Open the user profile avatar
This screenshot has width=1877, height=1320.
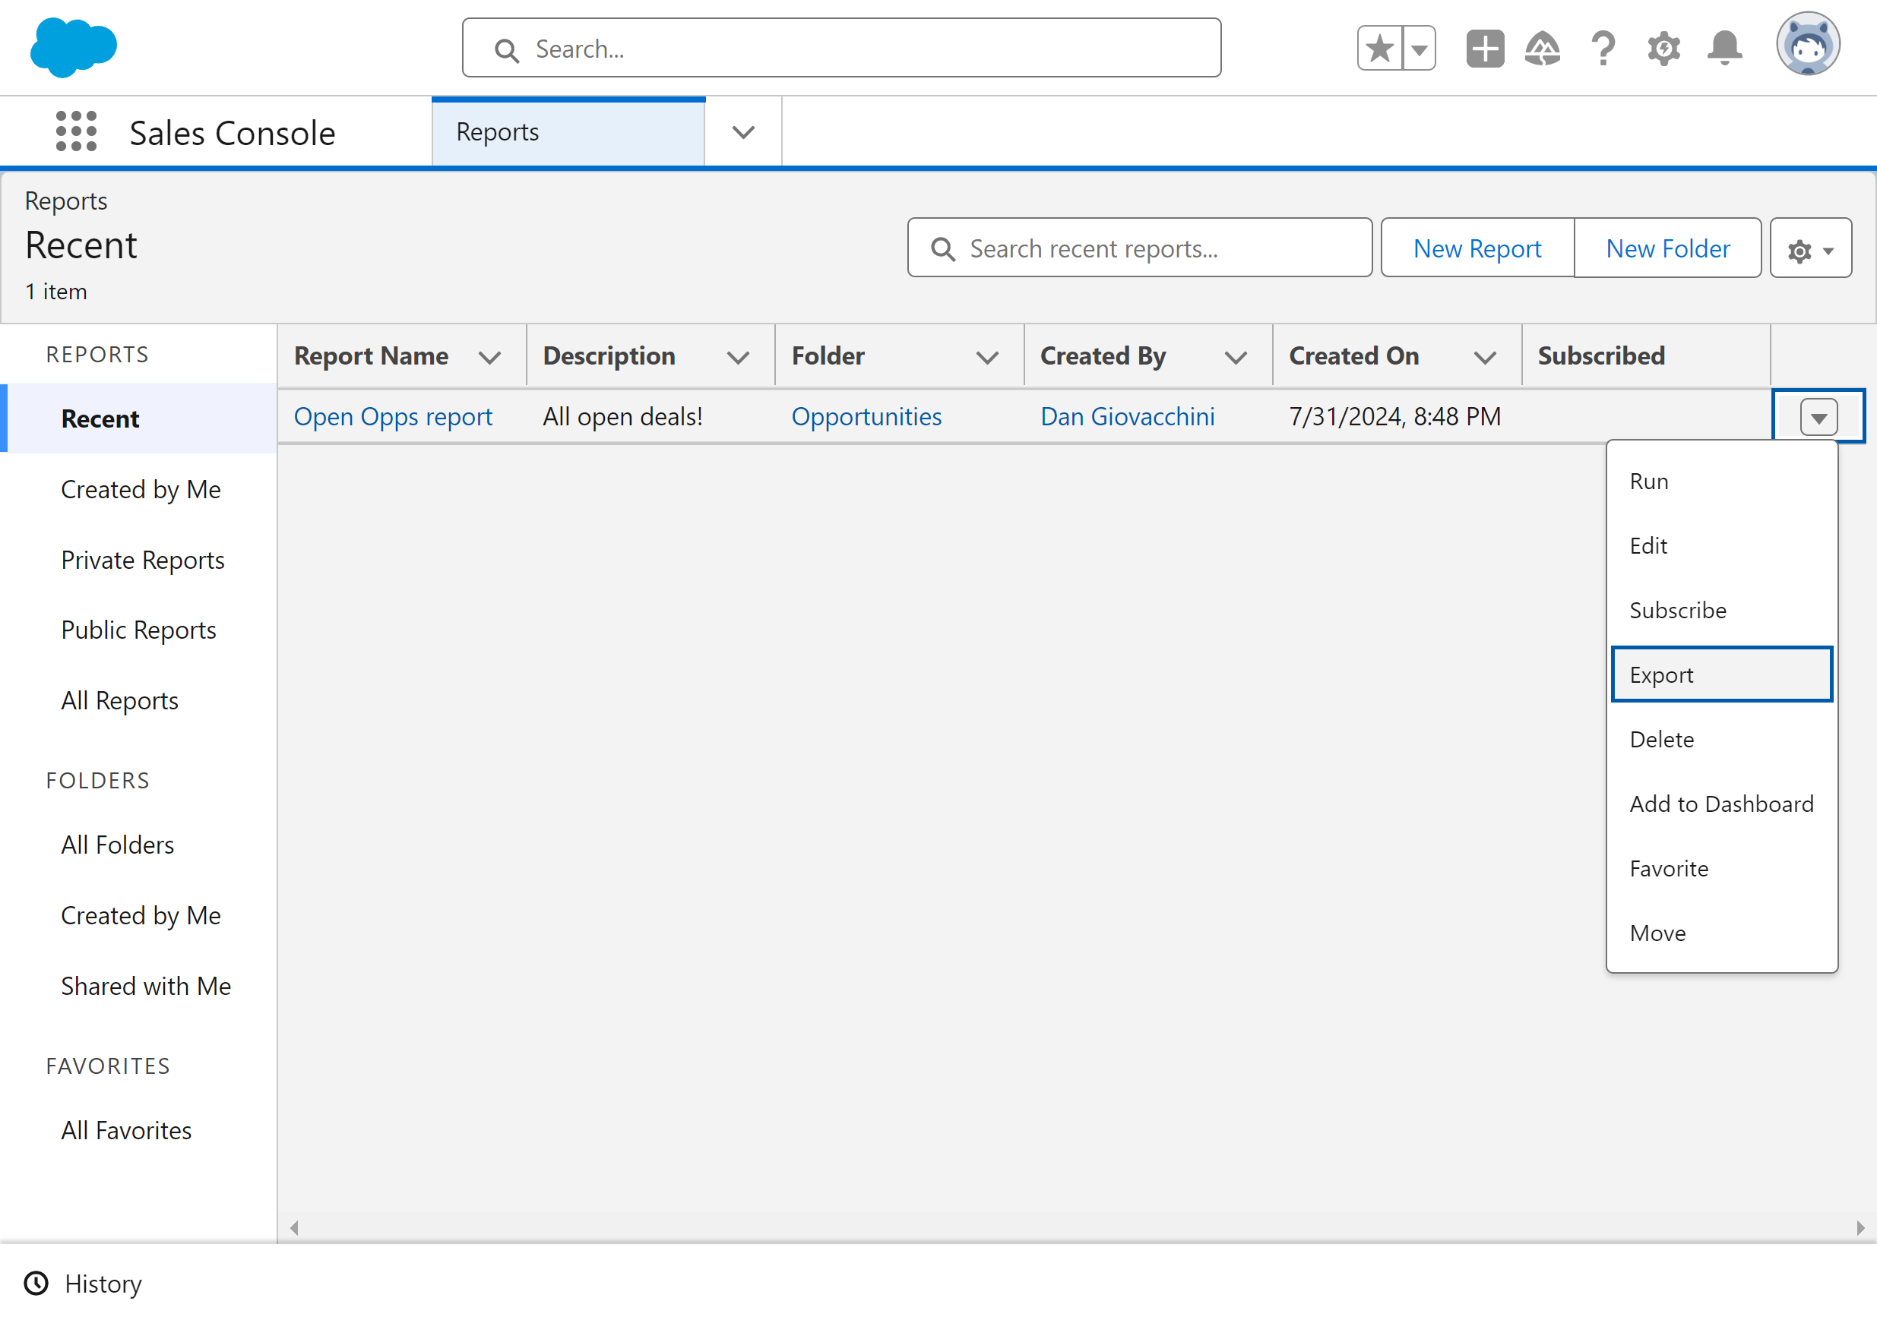coord(1808,44)
